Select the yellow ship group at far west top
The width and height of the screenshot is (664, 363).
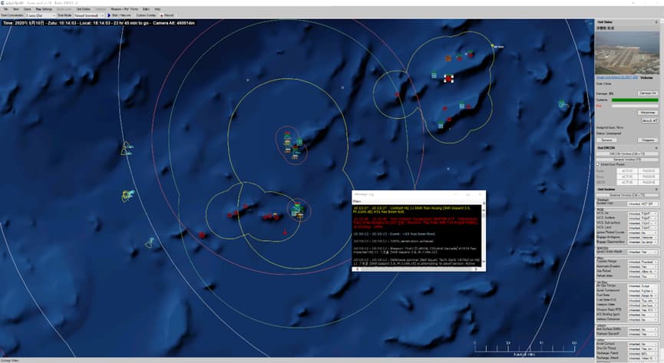click(x=126, y=149)
